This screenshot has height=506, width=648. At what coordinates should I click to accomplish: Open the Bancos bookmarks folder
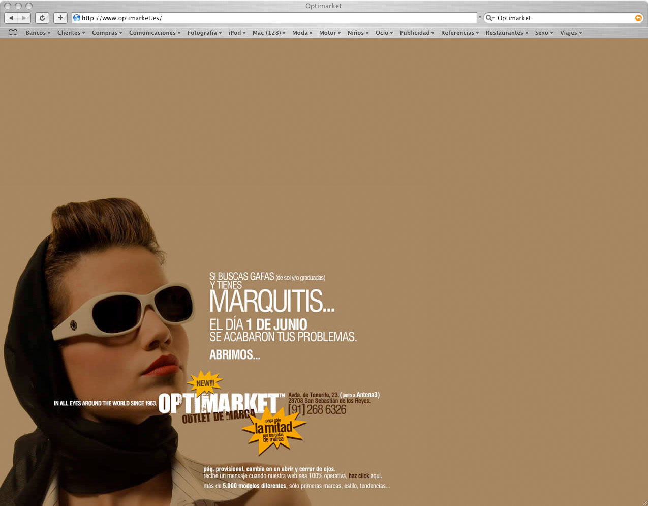coord(38,33)
